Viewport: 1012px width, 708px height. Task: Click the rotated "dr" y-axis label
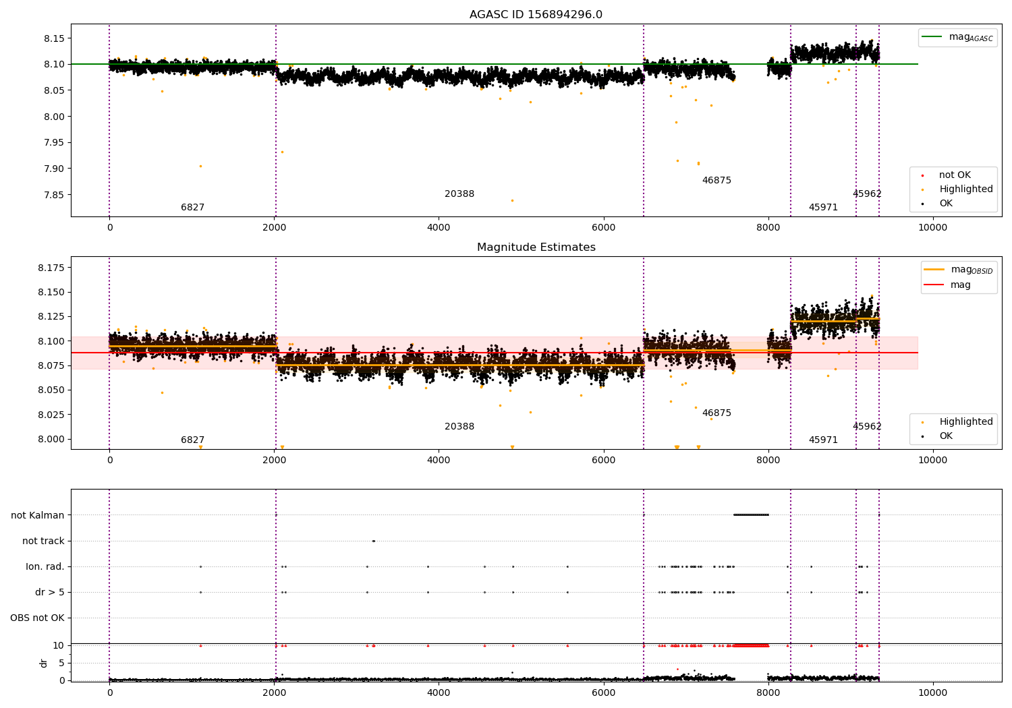coord(44,663)
